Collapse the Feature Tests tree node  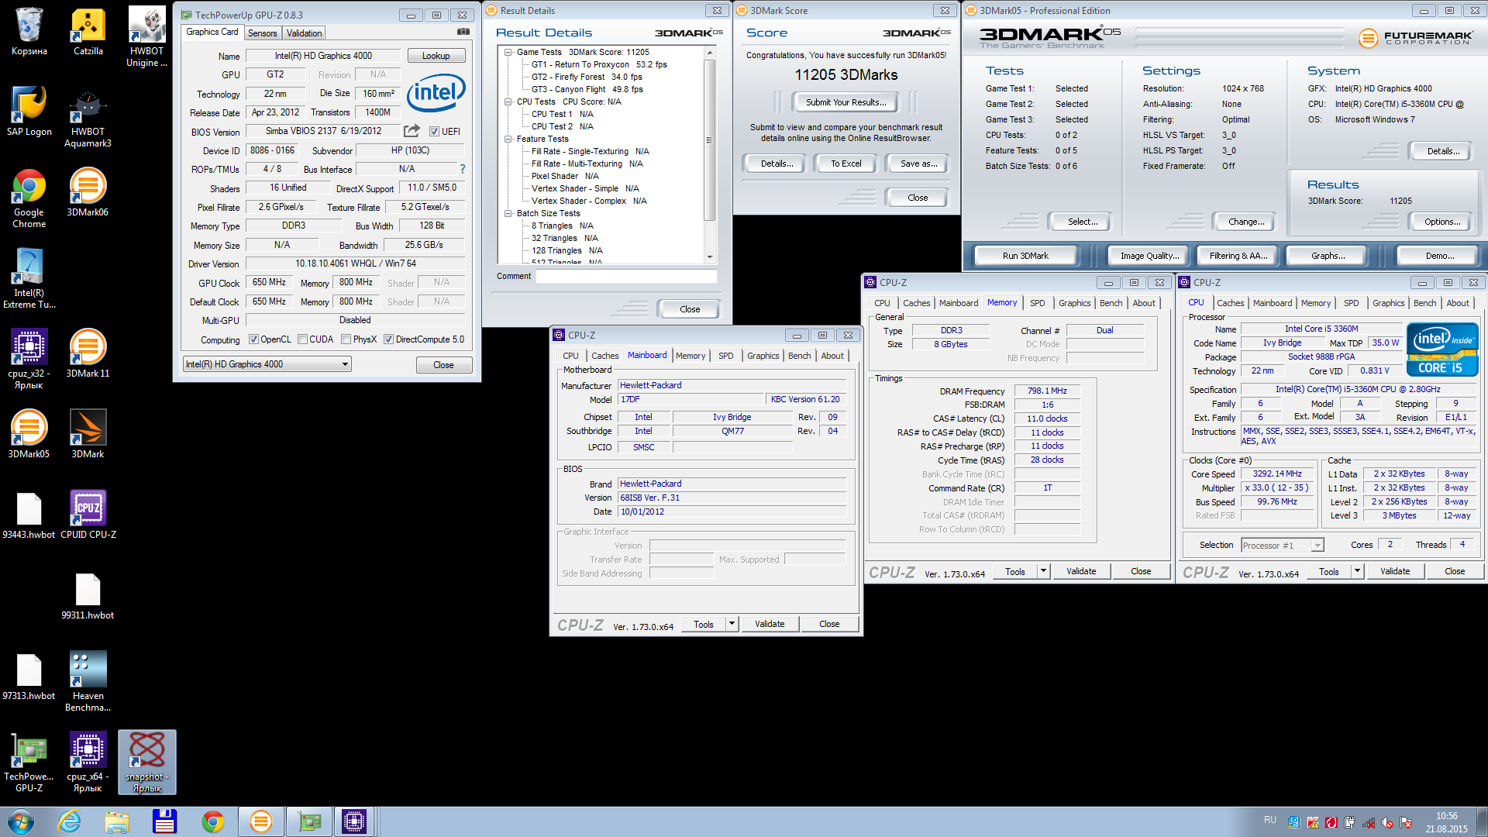(x=508, y=139)
